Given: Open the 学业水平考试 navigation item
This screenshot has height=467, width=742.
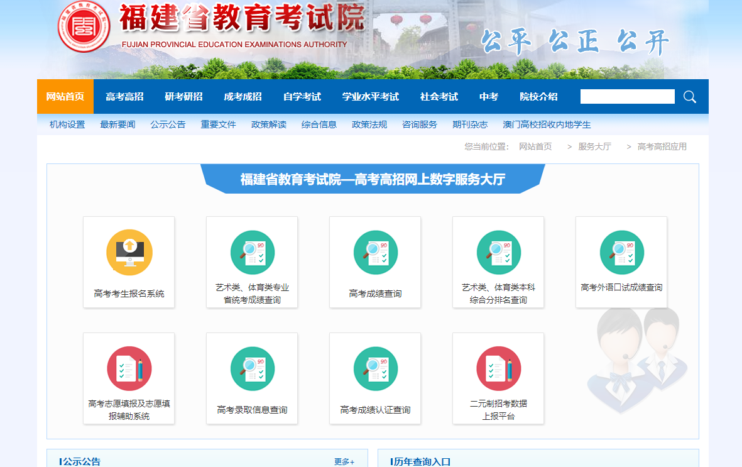Looking at the screenshot, I should pos(371,97).
